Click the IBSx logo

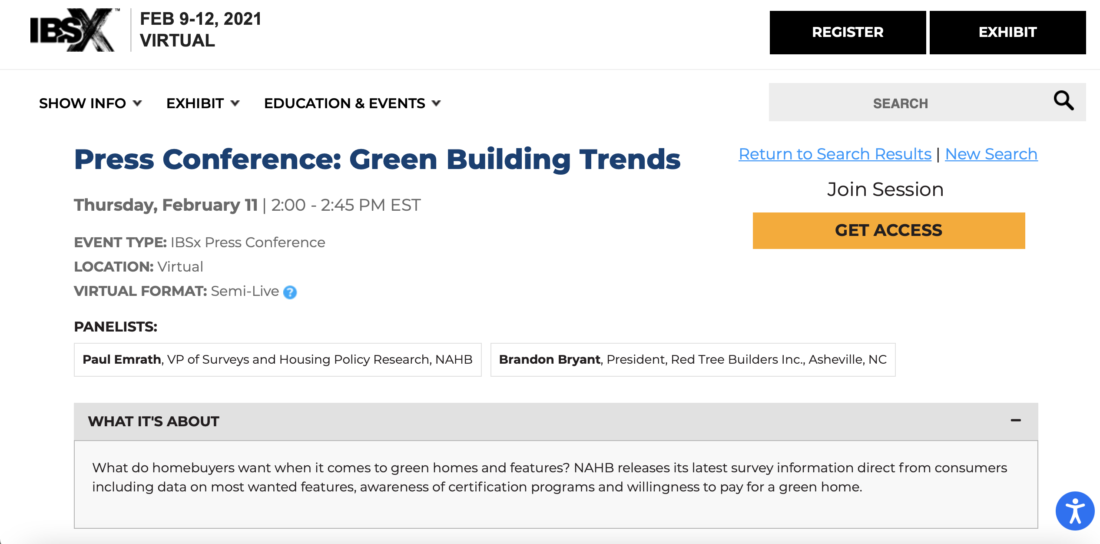coord(74,30)
